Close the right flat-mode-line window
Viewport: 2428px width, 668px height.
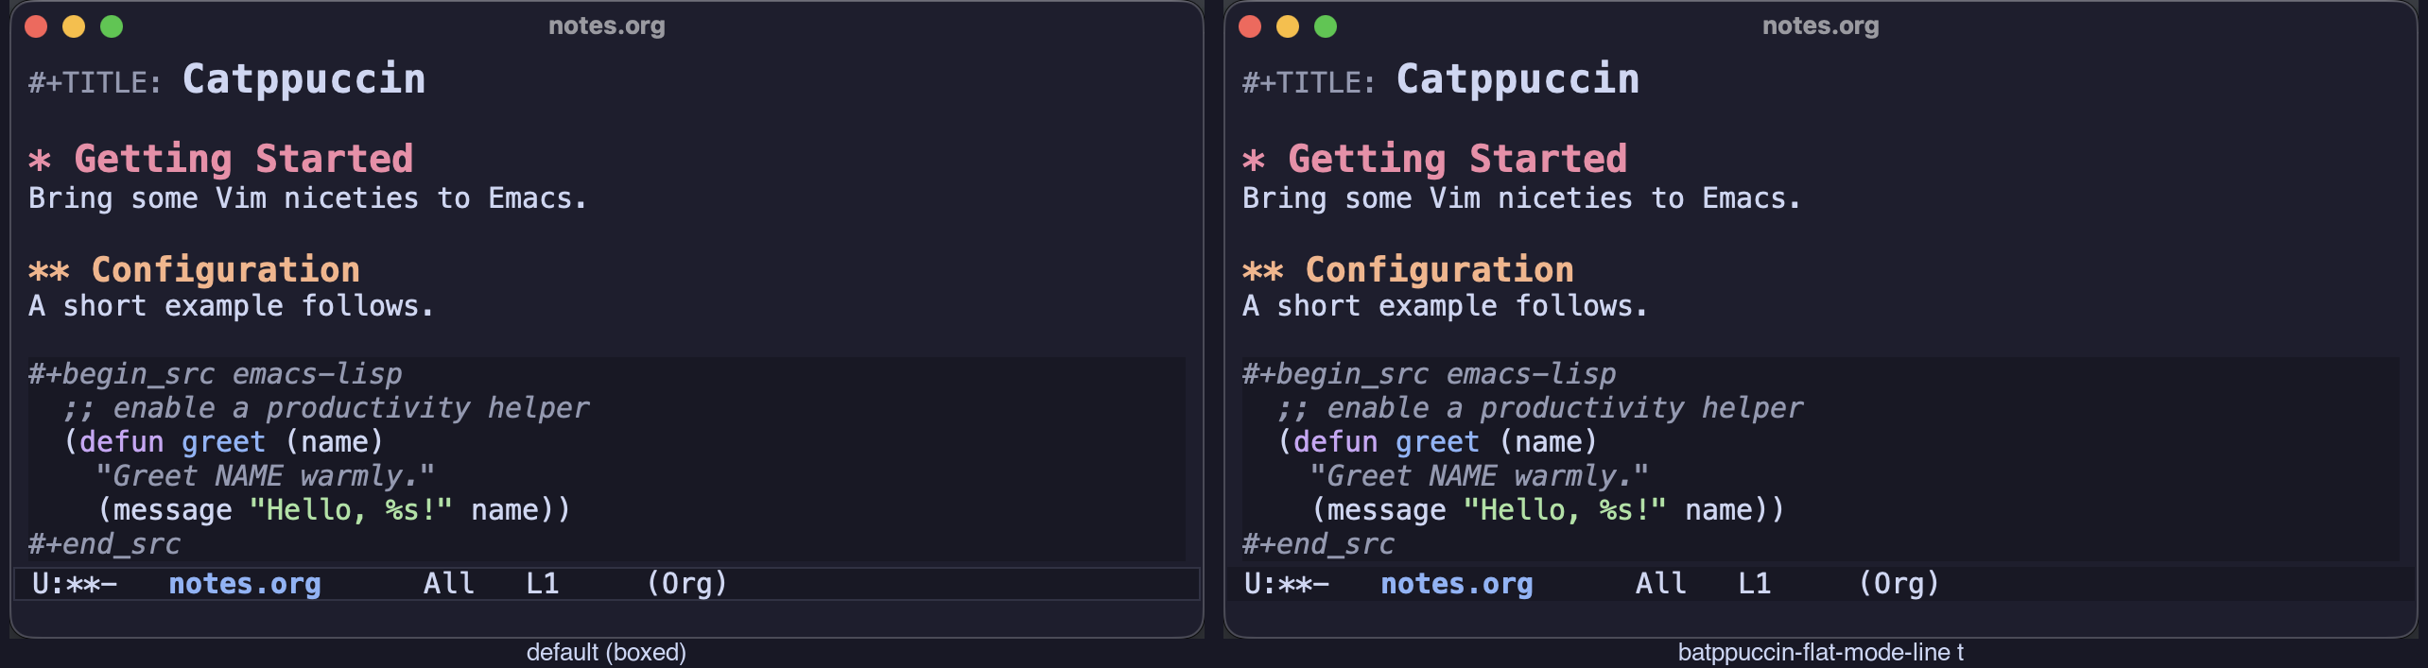1250,26
